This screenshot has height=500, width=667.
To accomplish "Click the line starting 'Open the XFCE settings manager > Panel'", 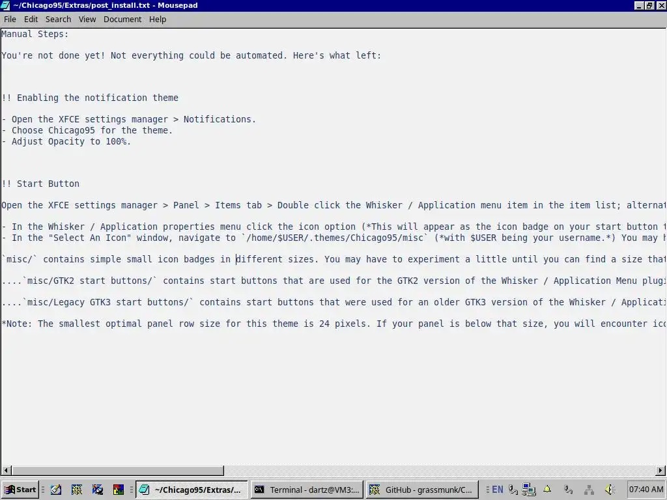I will [333, 205].
